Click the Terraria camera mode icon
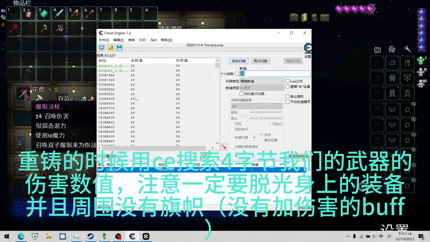The width and height of the screenshot is (430, 242). [x=378, y=50]
